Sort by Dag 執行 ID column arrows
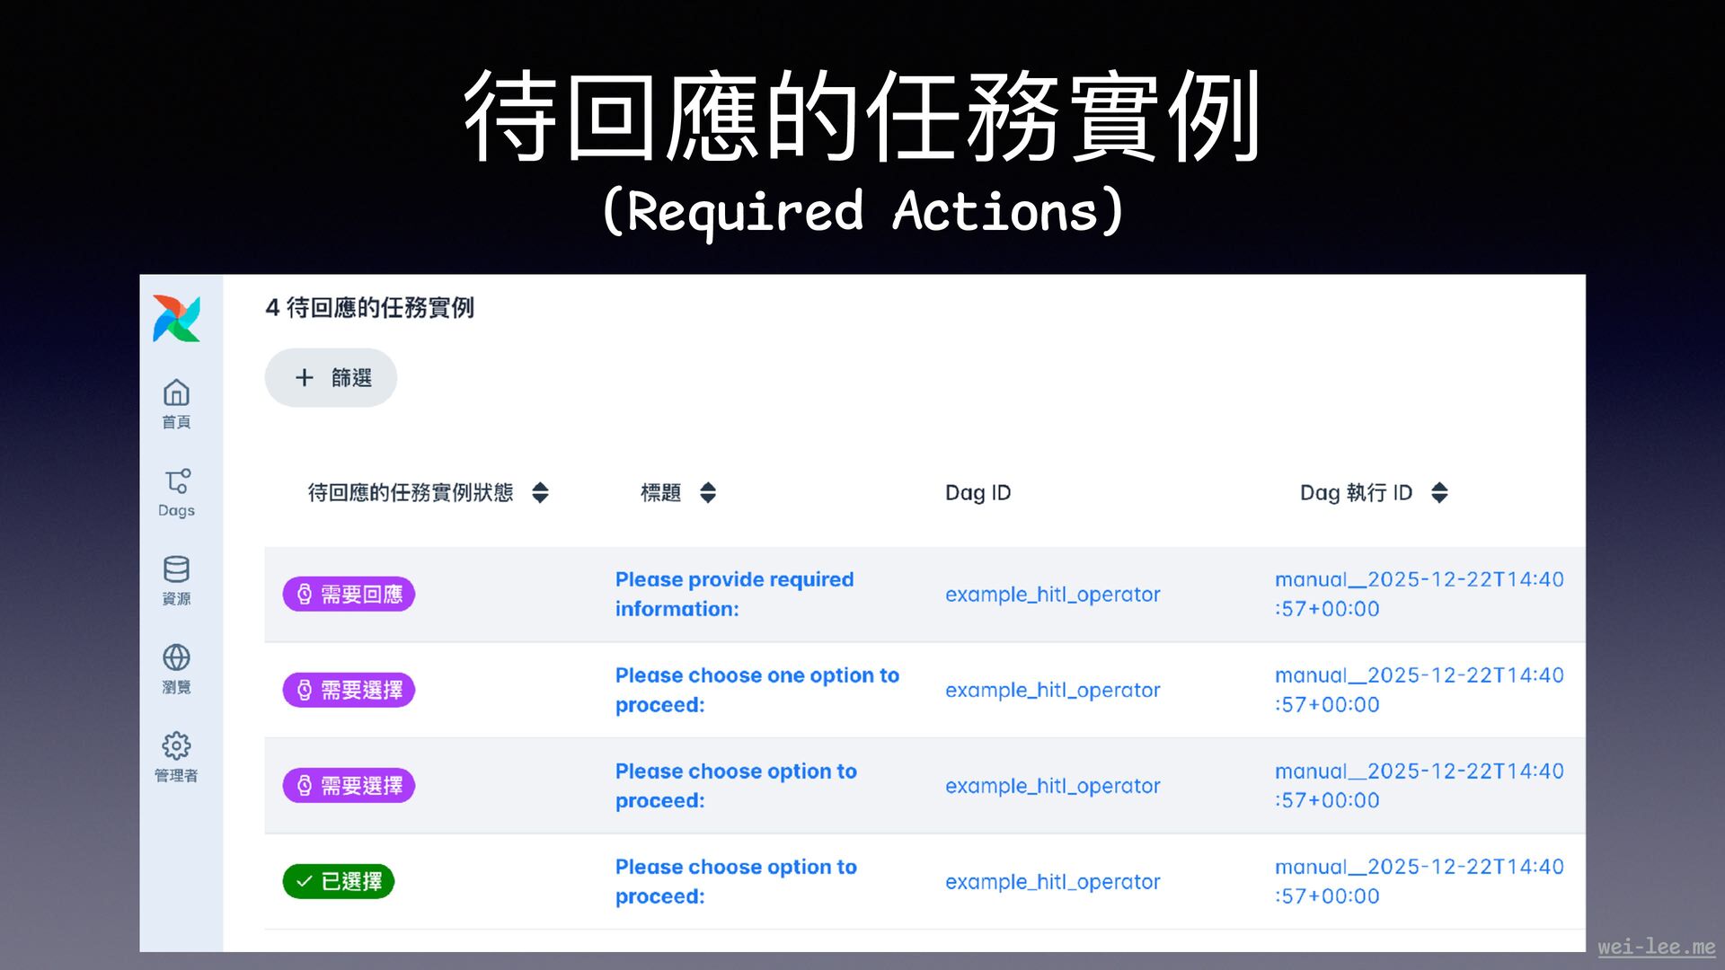Image resolution: width=1725 pixels, height=970 pixels. tap(1439, 492)
